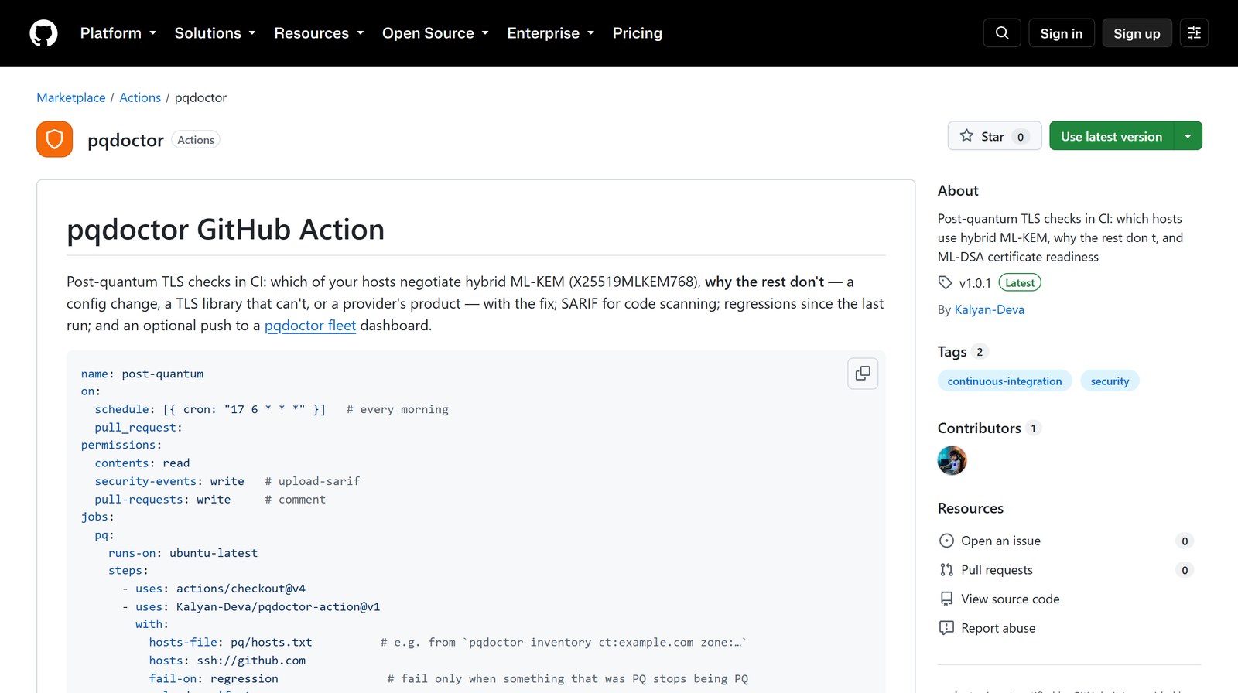The width and height of the screenshot is (1238, 693).
Task: Click the tag icon beside v1.0.1
Action: [945, 282]
